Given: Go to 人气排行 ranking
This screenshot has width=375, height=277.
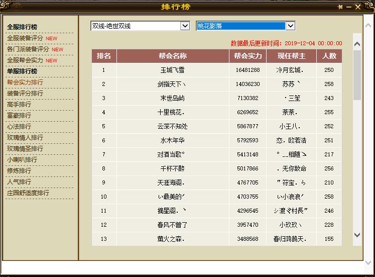Looking at the screenshot, I should (19, 181).
